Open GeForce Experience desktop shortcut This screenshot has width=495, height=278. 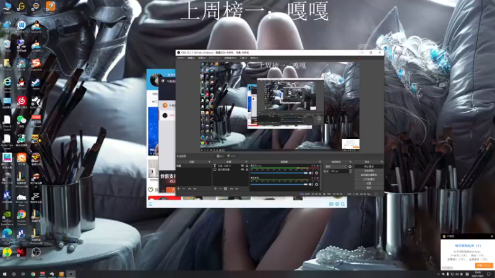(7, 217)
